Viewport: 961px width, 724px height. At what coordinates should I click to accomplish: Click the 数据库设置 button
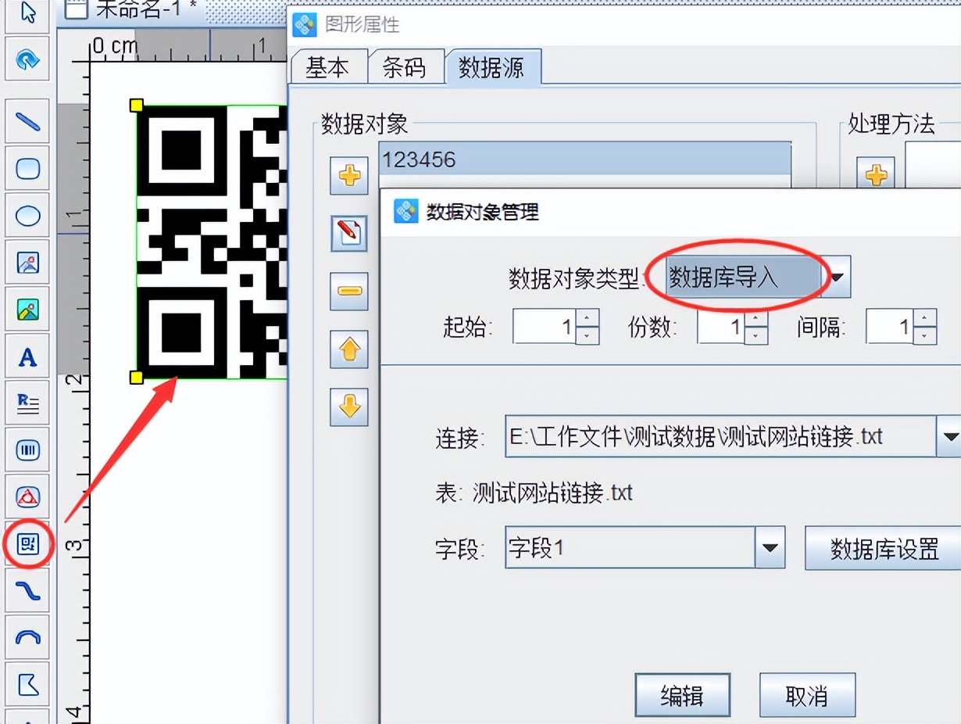[884, 548]
